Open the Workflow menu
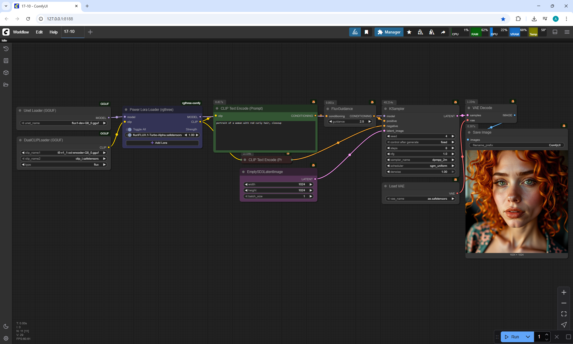This screenshot has width=573, height=344. point(21,32)
